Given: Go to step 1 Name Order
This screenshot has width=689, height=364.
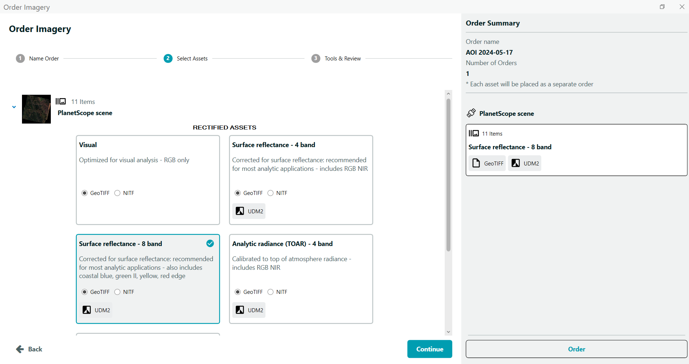Looking at the screenshot, I should 37,58.
